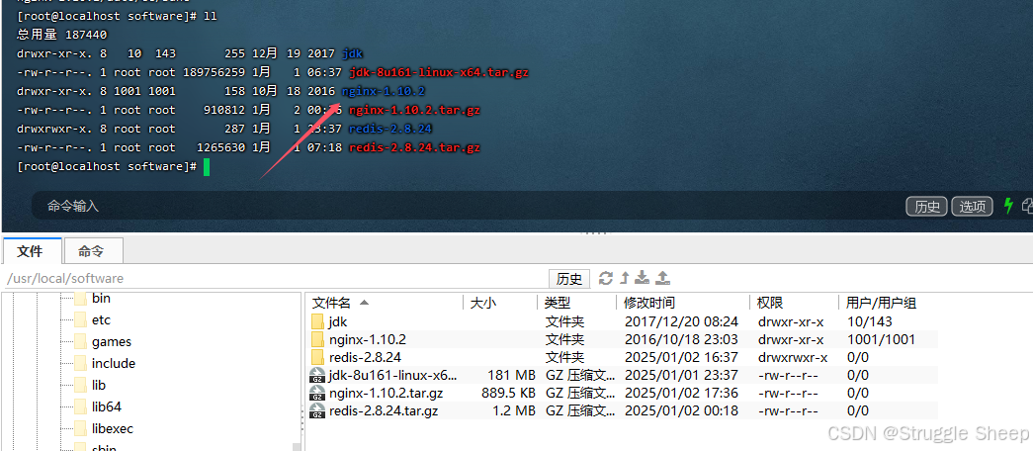This screenshot has width=1033, height=451.
Task: Click GZ archive icon of redis-2.8.24.tar.gz
Action: click(x=317, y=410)
